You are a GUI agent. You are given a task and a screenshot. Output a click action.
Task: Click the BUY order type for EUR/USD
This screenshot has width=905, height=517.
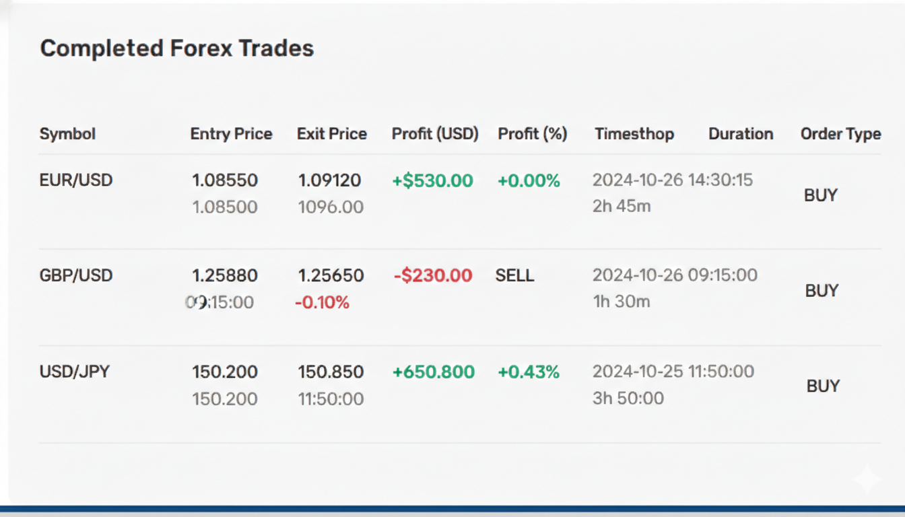point(821,195)
